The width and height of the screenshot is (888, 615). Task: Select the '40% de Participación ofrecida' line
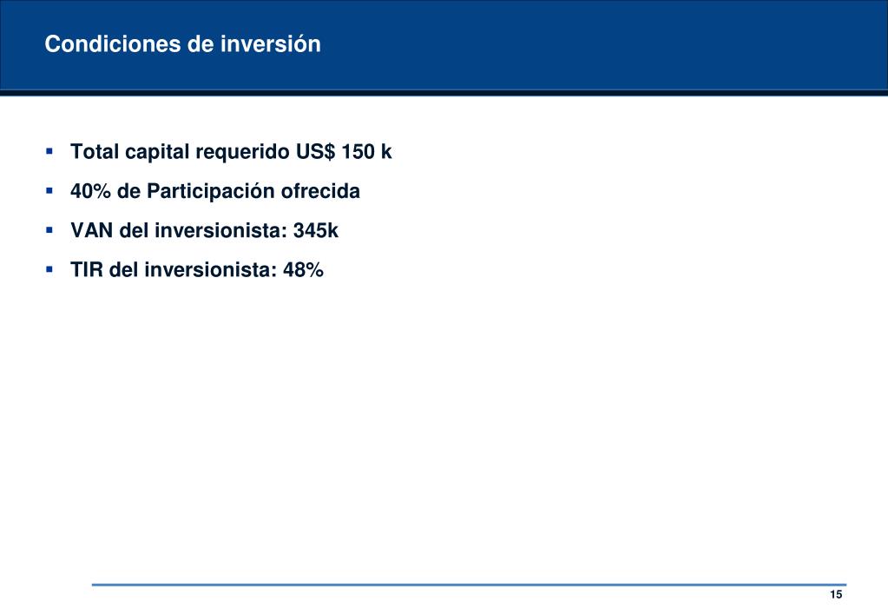point(215,192)
